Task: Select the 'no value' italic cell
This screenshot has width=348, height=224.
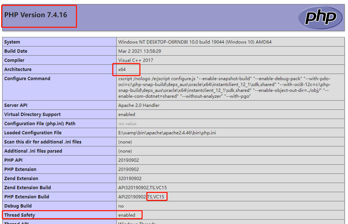Action: (x=127, y=124)
